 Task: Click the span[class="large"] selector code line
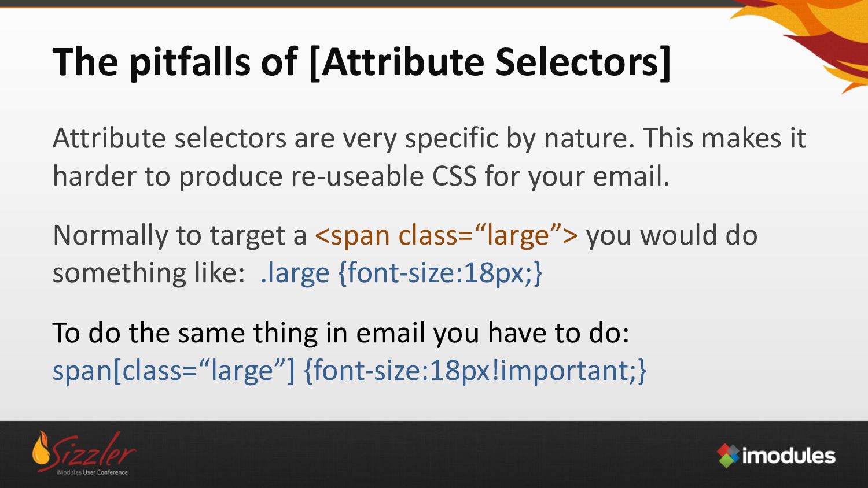pyautogui.click(x=350, y=371)
